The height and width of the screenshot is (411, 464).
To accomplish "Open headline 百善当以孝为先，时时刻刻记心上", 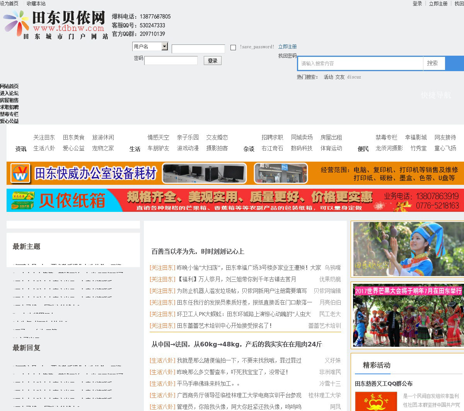I will pos(198,251).
